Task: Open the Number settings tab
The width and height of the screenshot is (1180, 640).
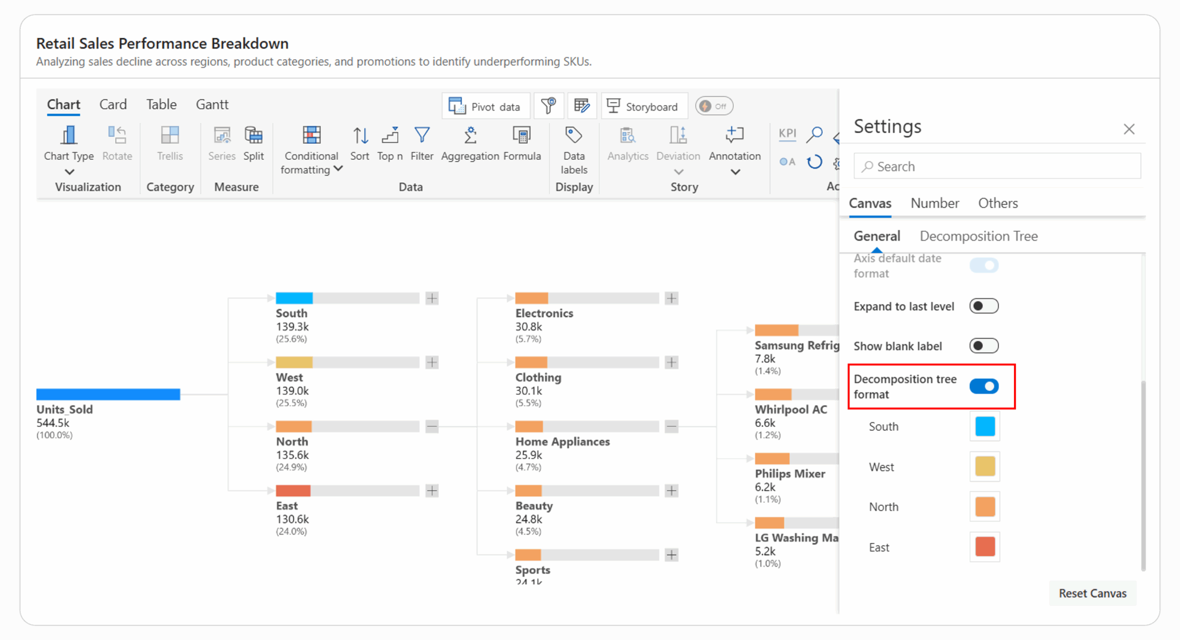Action: tap(934, 203)
